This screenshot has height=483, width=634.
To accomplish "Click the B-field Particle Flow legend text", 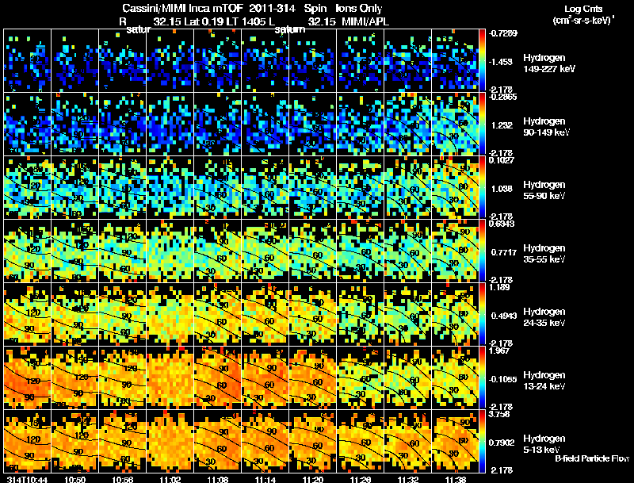I will click(592, 458).
